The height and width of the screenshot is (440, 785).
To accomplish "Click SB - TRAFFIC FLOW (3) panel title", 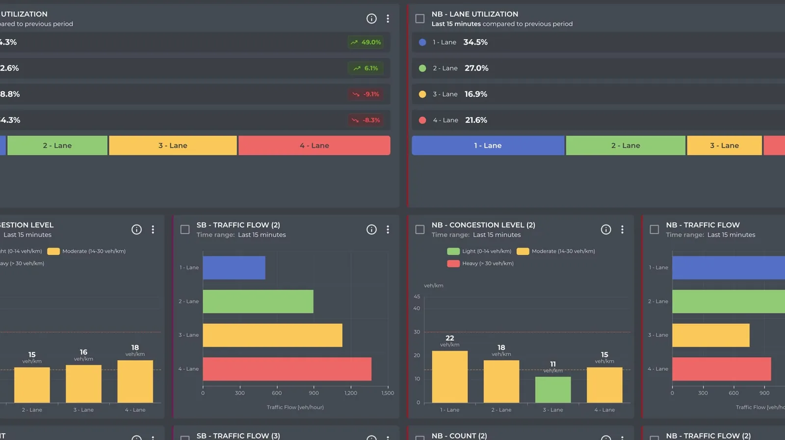I will [238, 436].
